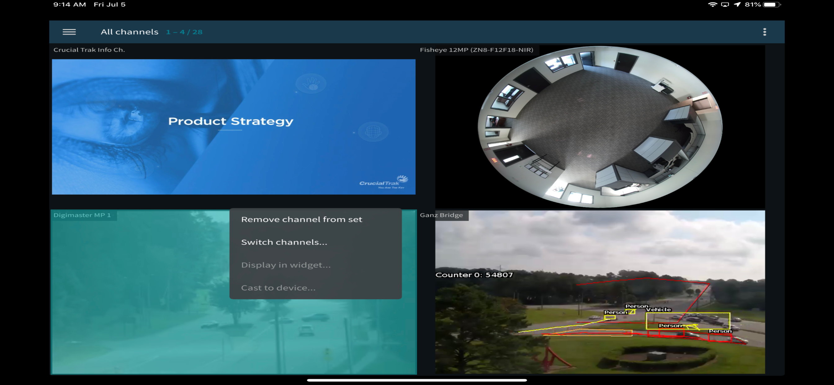Open the hamburger navigation menu
The width and height of the screenshot is (834, 385).
click(69, 32)
